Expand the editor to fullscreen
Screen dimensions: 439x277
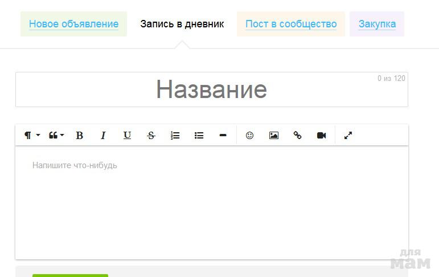[x=348, y=136]
